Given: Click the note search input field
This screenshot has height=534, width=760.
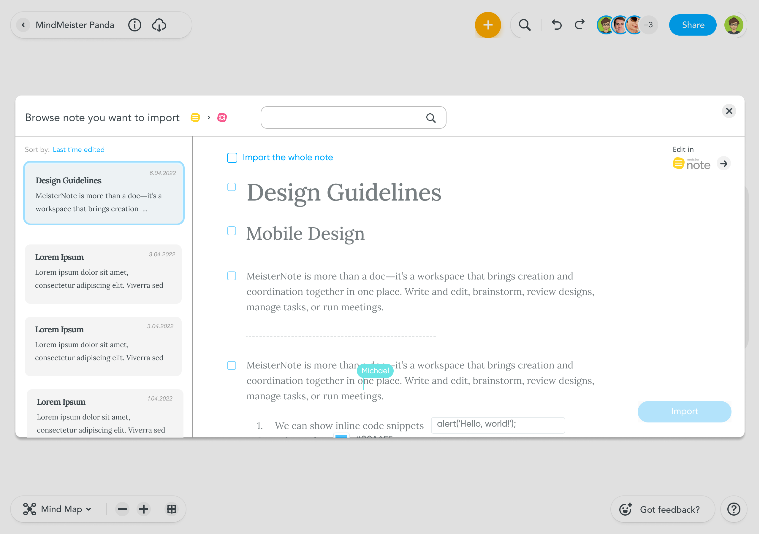Looking at the screenshot, I should click(344, 117).
